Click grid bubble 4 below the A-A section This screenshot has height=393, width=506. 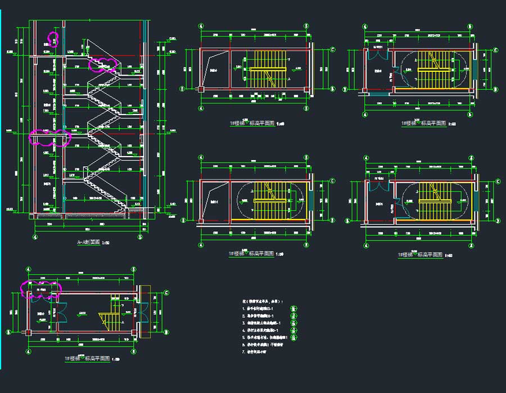pyautogui.click(x=35, y=237)
